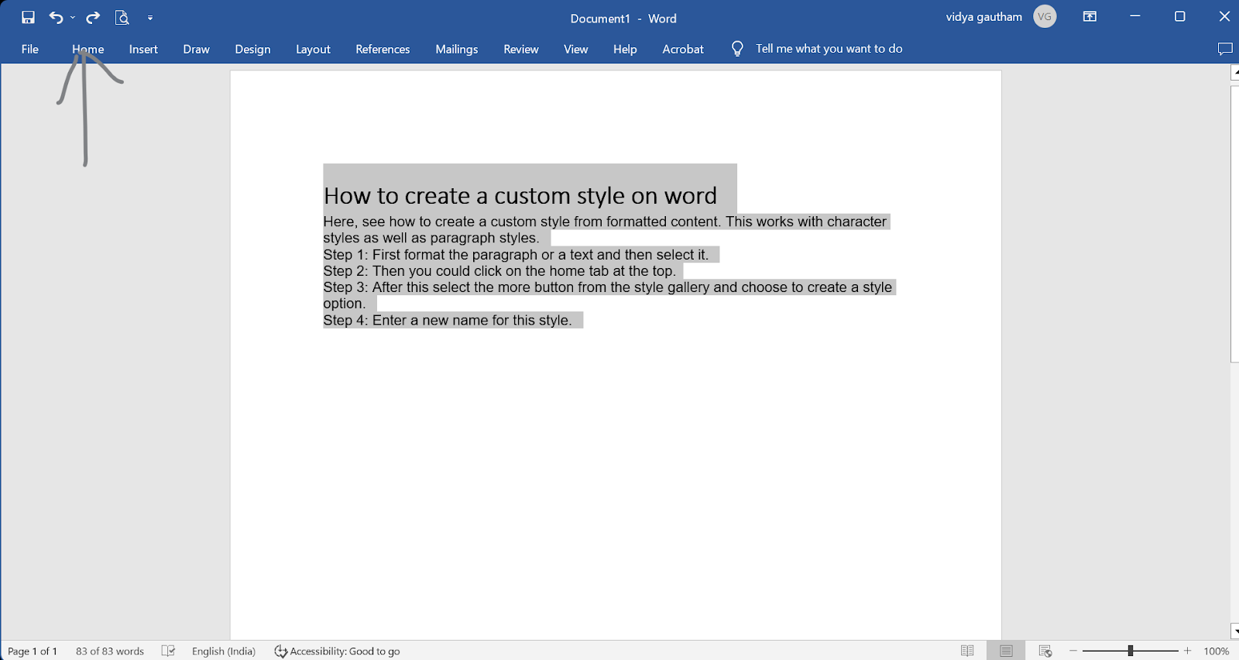Screen dimensions: 1239x660
Task: Open Ribbon Display Options
Action: 1090,16
